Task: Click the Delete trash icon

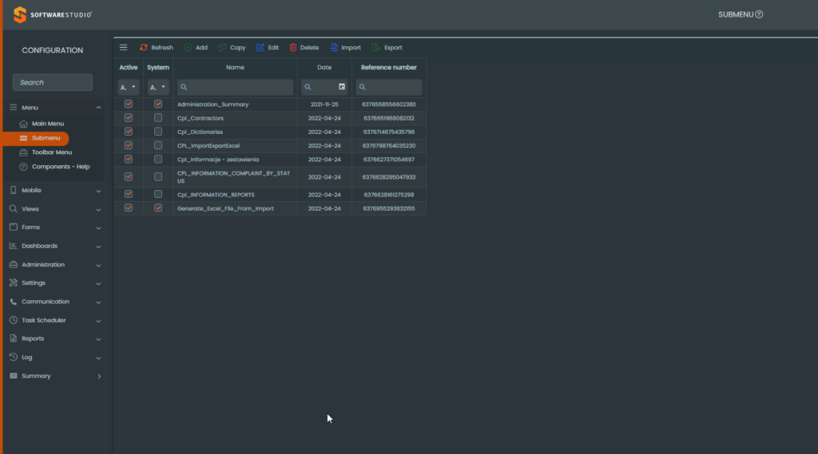Action: (x=293, y=48)
